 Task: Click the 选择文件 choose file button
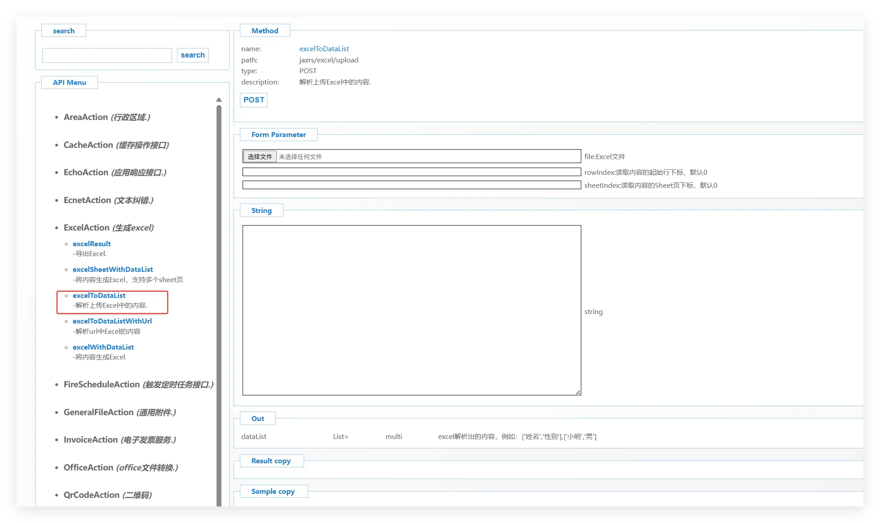pos(260,156)
